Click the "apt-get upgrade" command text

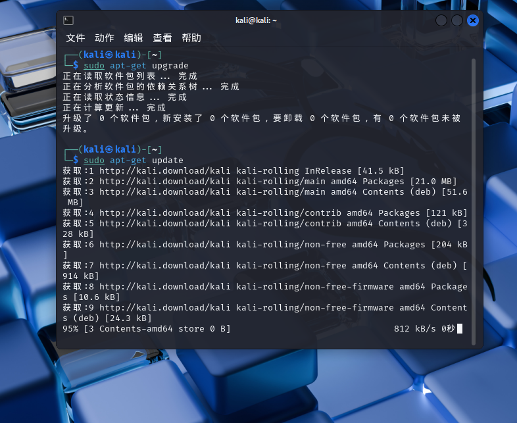(x=149, y=66)
